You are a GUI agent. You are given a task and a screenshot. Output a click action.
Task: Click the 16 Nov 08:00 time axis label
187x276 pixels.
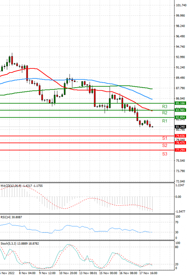pos(128,273)
